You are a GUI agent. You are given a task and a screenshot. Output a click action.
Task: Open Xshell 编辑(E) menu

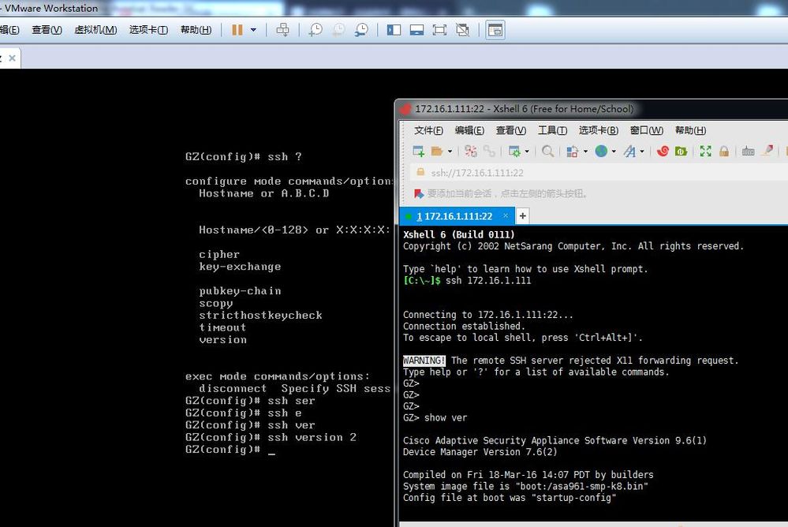click(469, 131)
